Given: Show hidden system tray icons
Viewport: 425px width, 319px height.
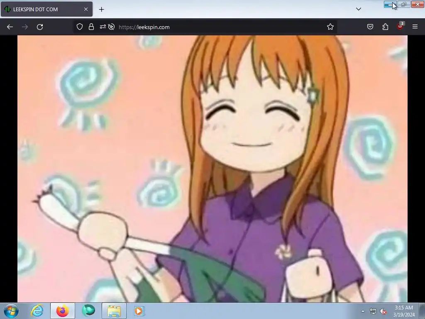Looking at the screenshot, I should (363, 311).
